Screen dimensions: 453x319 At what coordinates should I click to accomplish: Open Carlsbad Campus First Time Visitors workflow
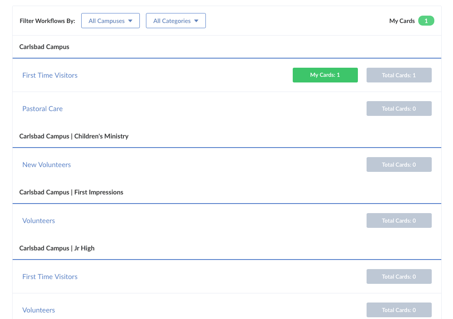50,75
